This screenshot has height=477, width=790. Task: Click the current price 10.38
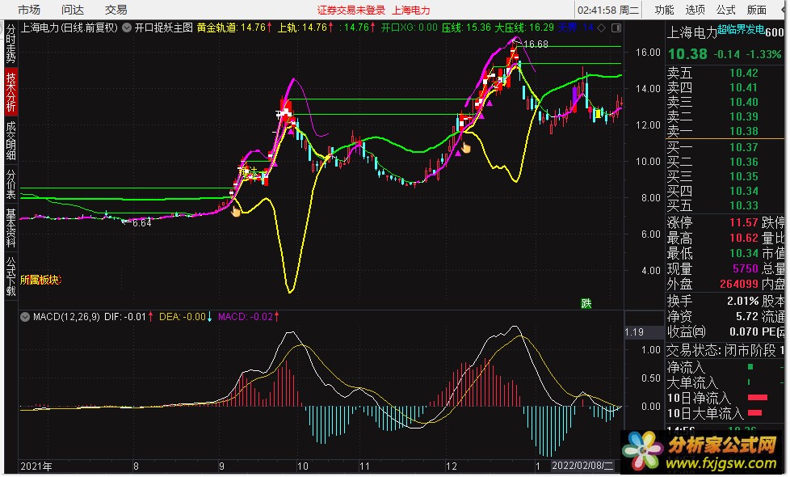(x=687, y=54)
